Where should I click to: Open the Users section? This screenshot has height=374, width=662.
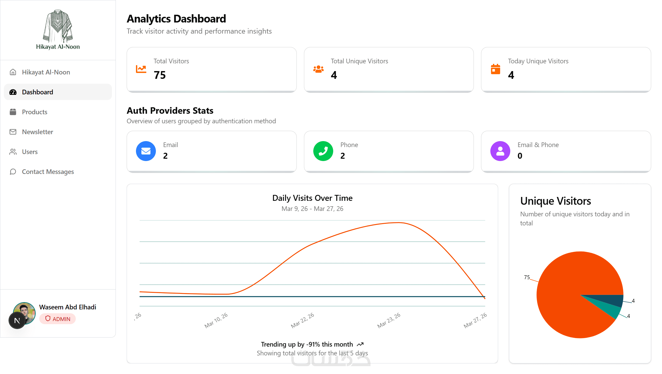pos(30,152)
